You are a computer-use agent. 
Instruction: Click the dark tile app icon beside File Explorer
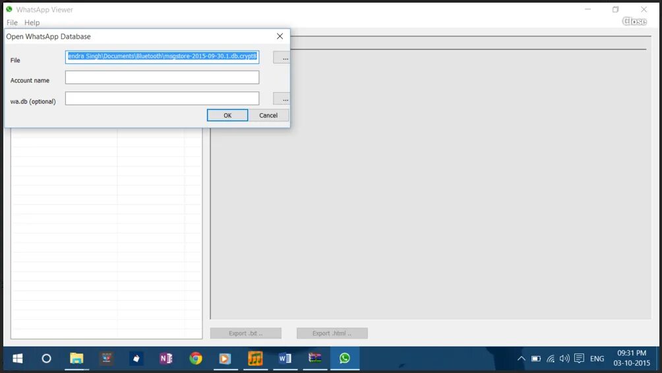tap(106, 359)
